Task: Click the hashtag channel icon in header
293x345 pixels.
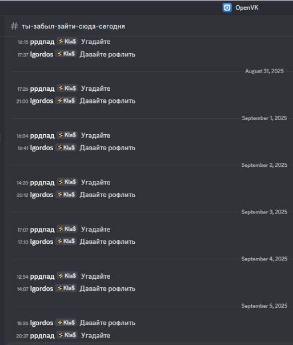Action: [x=14, y=26]
